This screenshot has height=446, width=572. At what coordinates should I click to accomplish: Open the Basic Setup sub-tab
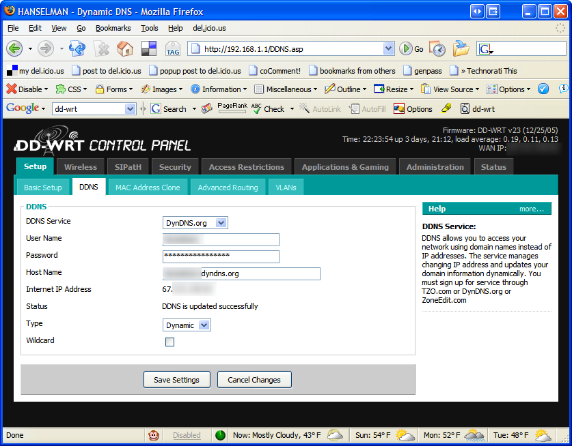tap(42, 188)
